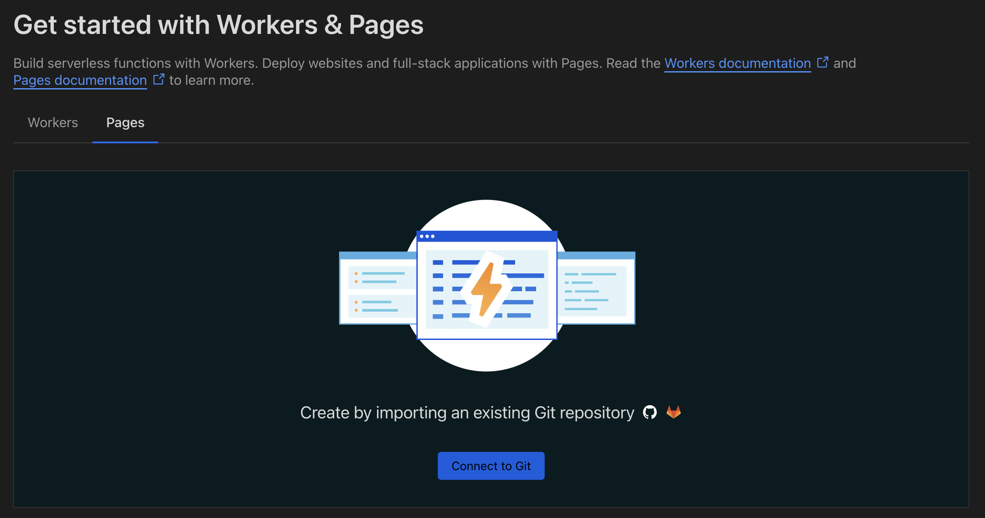Viewport: 985px width, 518px height.
Task: Click the GitHub octocat icon
Action: (650, 412)
